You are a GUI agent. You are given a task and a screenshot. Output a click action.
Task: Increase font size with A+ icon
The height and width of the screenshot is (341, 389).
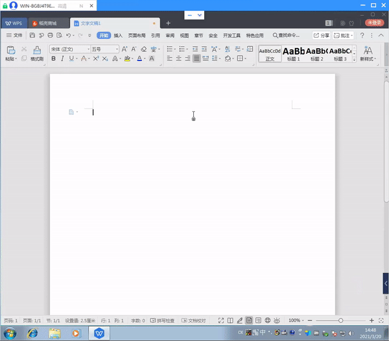click(124, 49)
